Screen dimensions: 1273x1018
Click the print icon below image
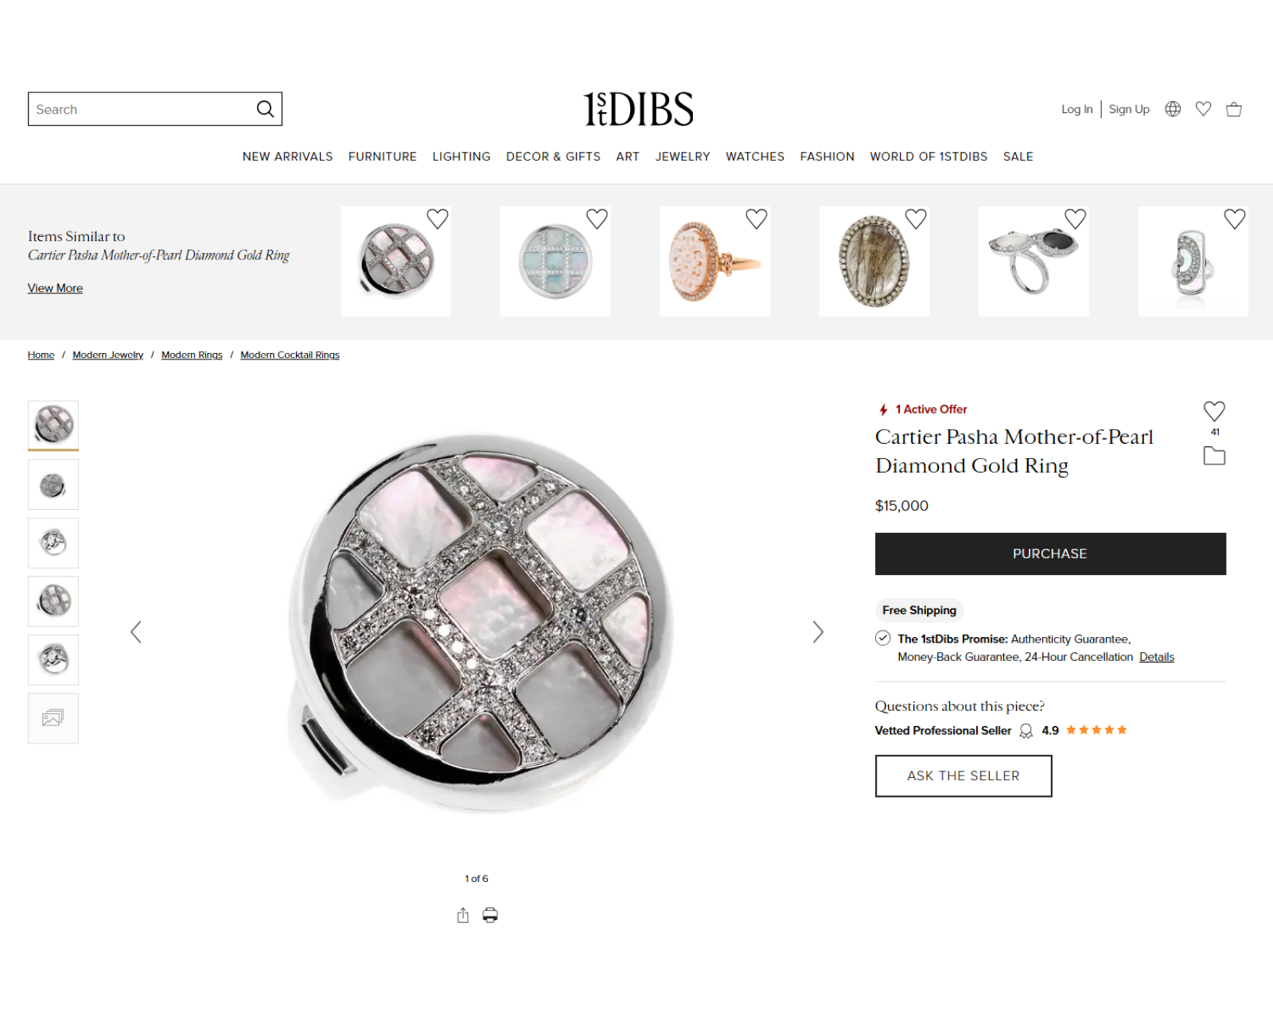(x=490, y=915)
